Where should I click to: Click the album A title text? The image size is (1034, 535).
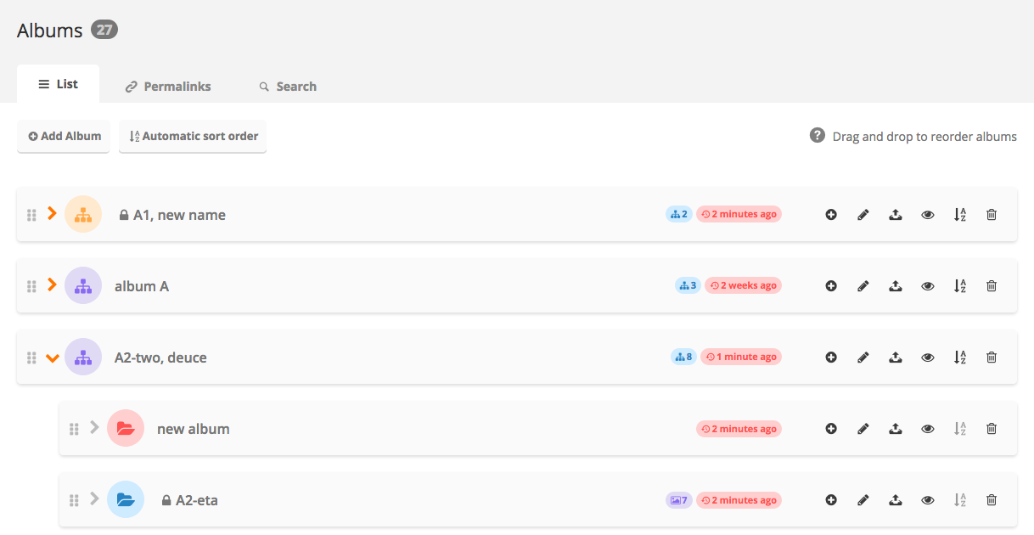[x=142, y=286]
